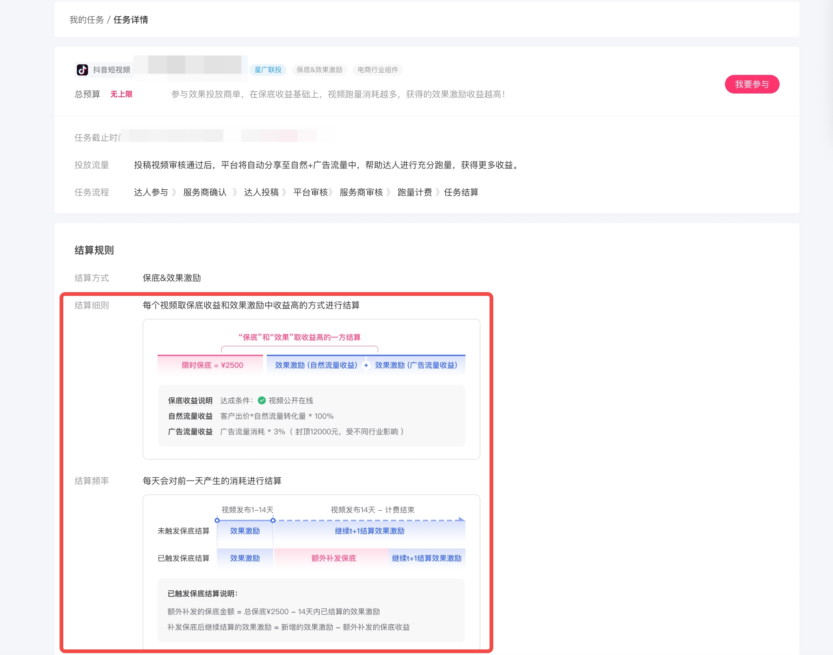Image resolution: width=833 pixels, height=655 pixels.
Task: Click the timeline arrowhead at 计费结束
Action: tap(461, 519)
